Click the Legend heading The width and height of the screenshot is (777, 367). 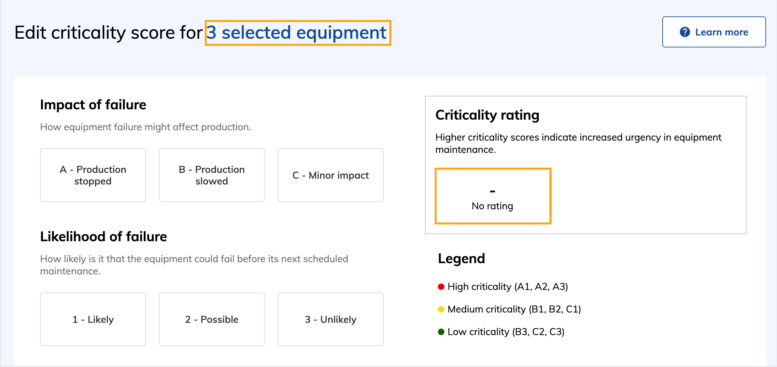coord(461,259)
